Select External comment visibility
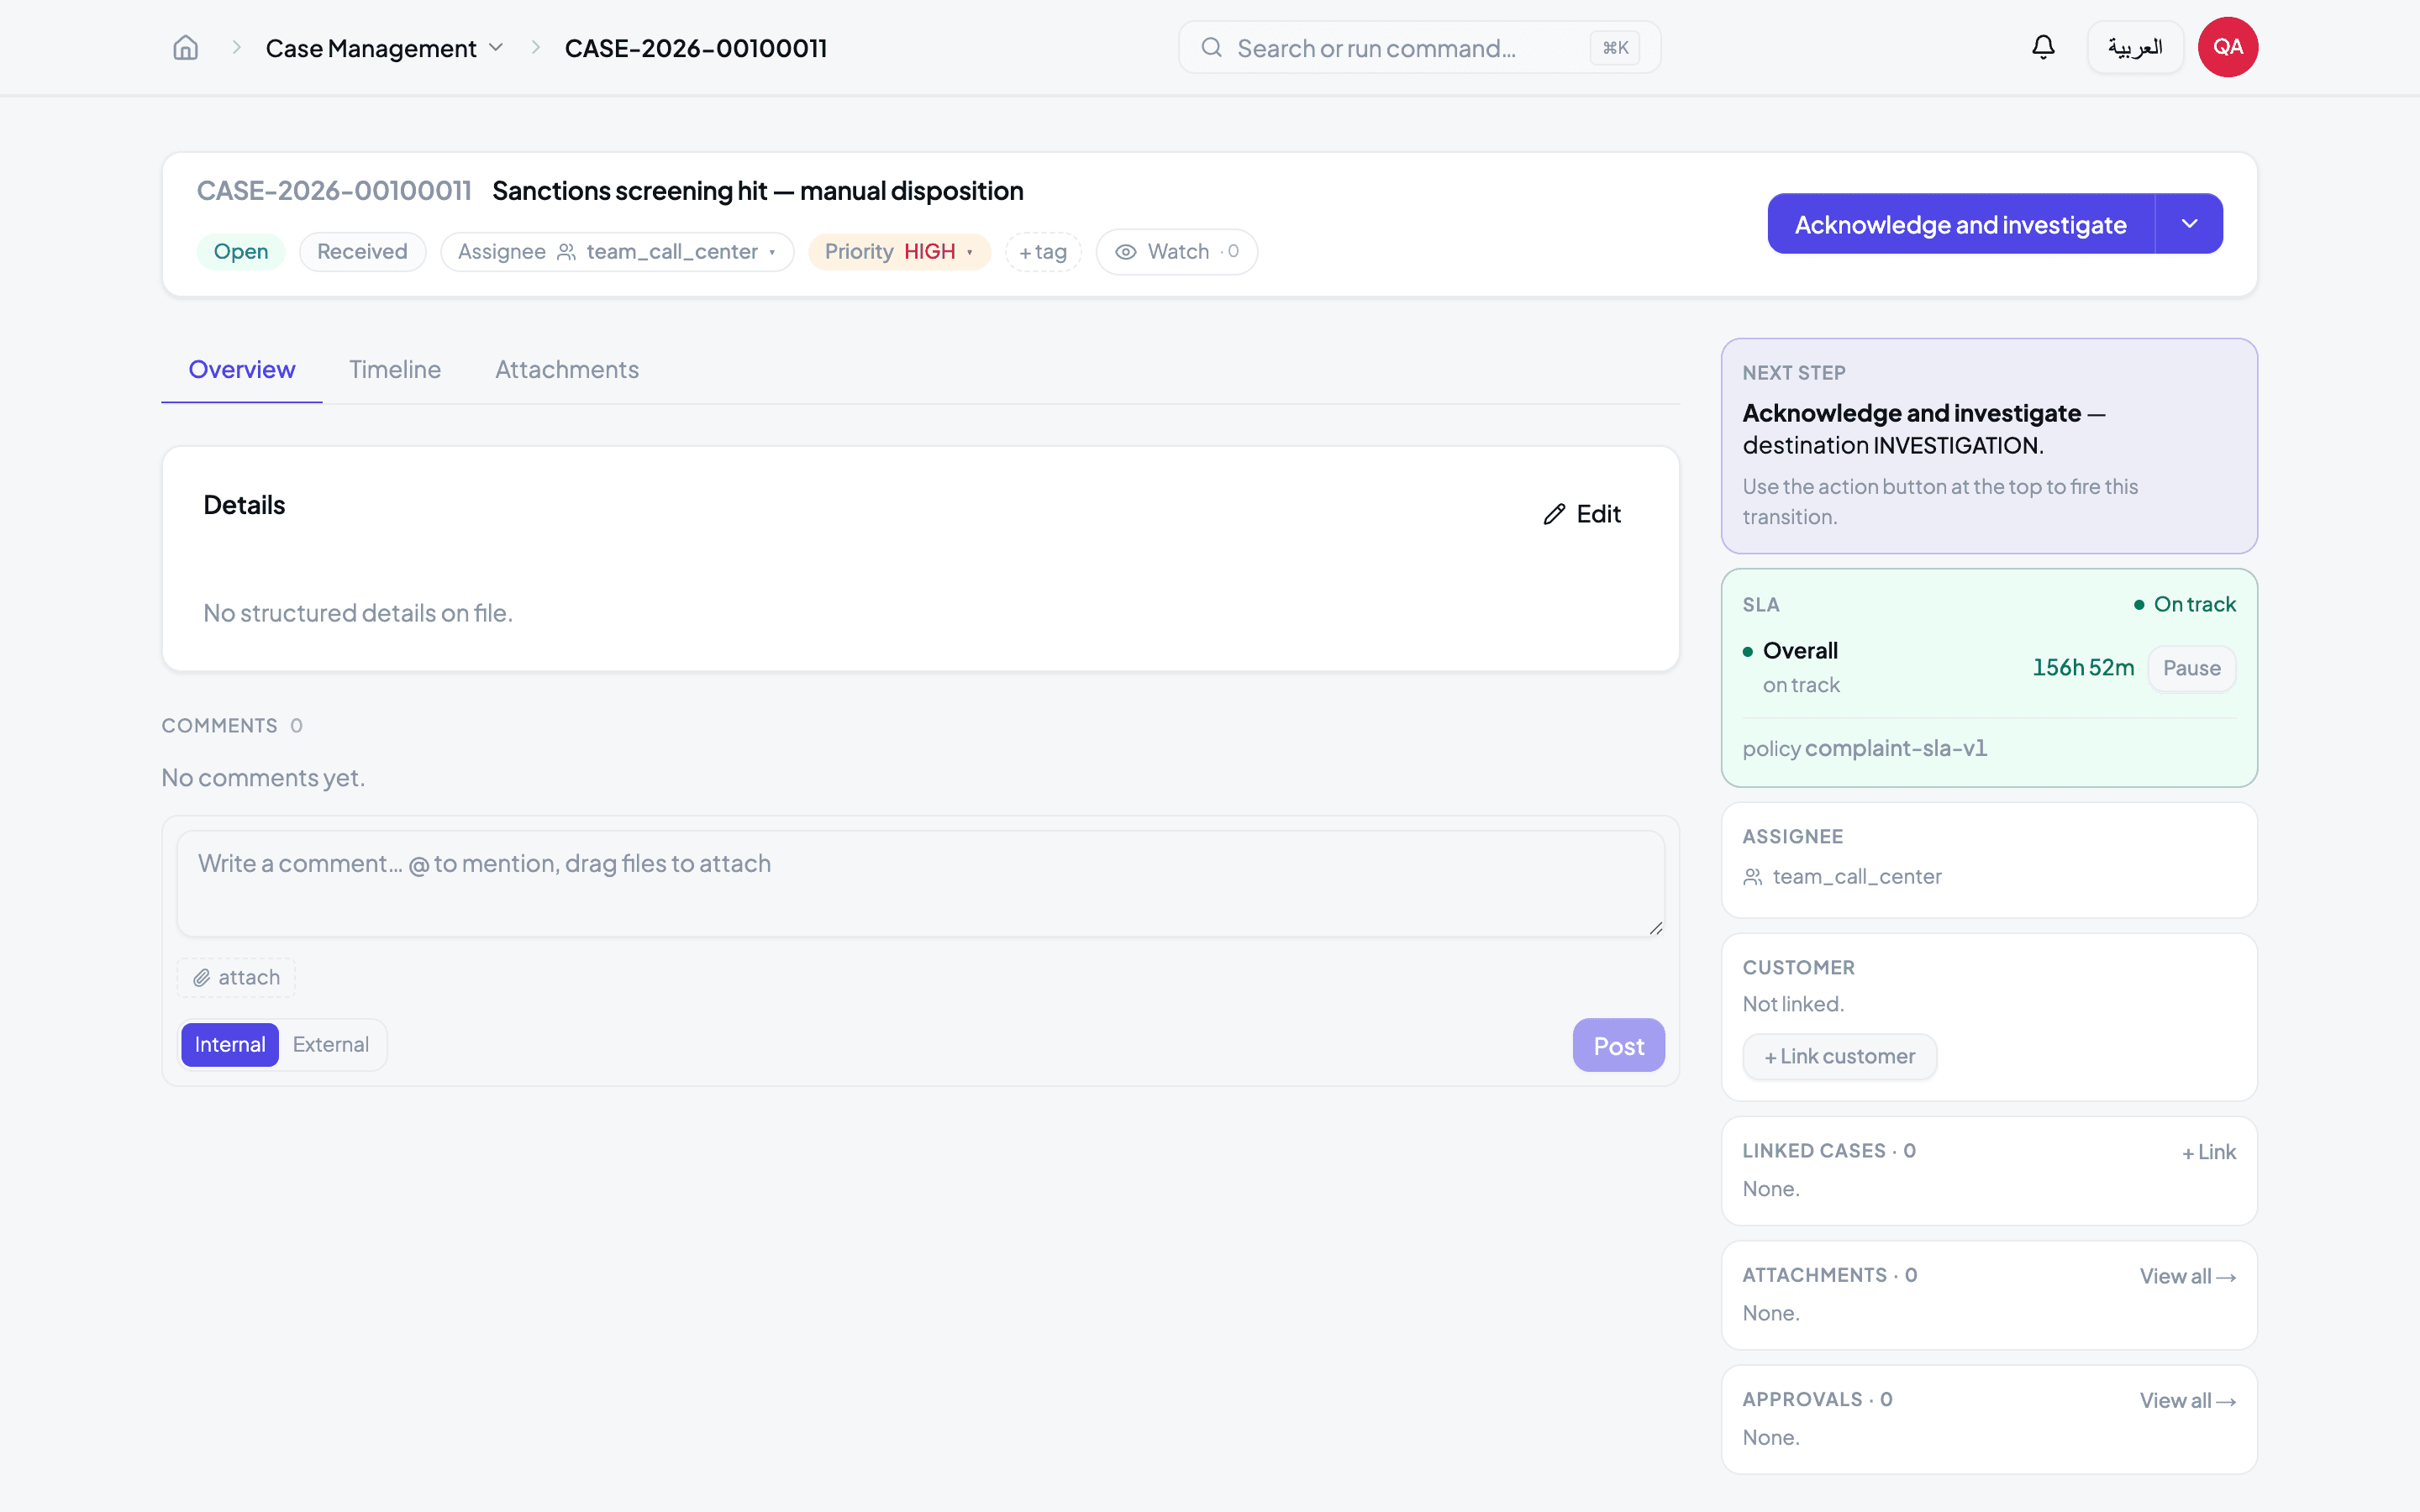The image size is (2420, 1512). [x=331, y=1044]
